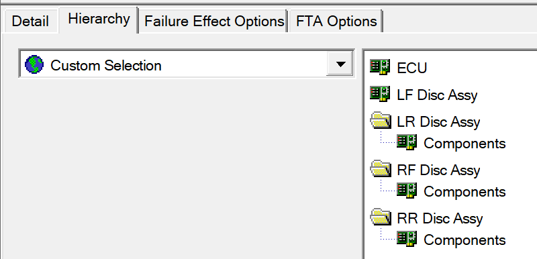Click Components icon under LR Disc Assy
This screenshot has width=537, height=259.
[407, 142]
